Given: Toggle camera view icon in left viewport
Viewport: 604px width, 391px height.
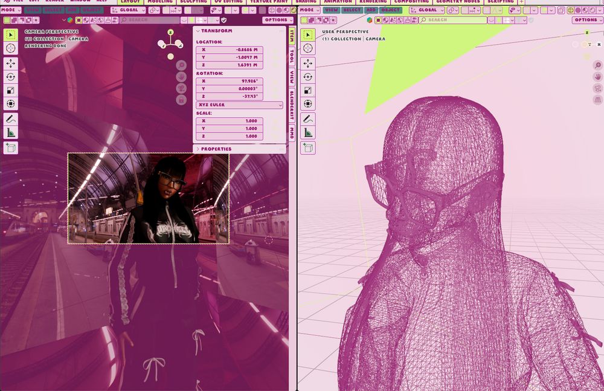Looking at the screenshot, I should point(181,88).
